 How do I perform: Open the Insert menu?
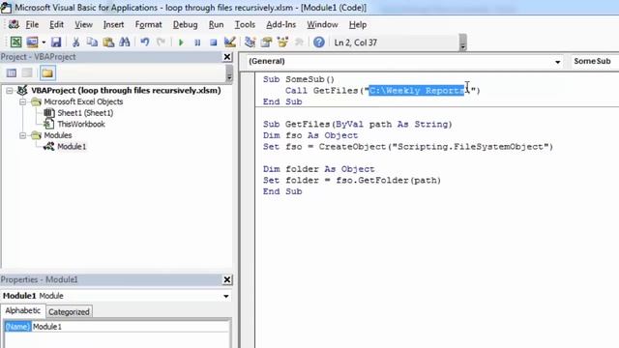pos(113,24)
